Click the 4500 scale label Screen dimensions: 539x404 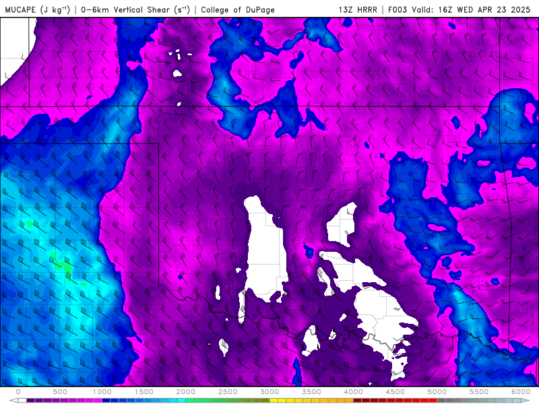[x=395, y=392]
